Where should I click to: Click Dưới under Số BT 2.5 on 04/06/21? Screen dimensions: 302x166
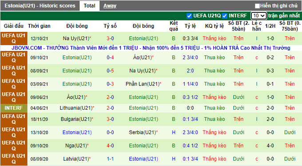(238, 108)
